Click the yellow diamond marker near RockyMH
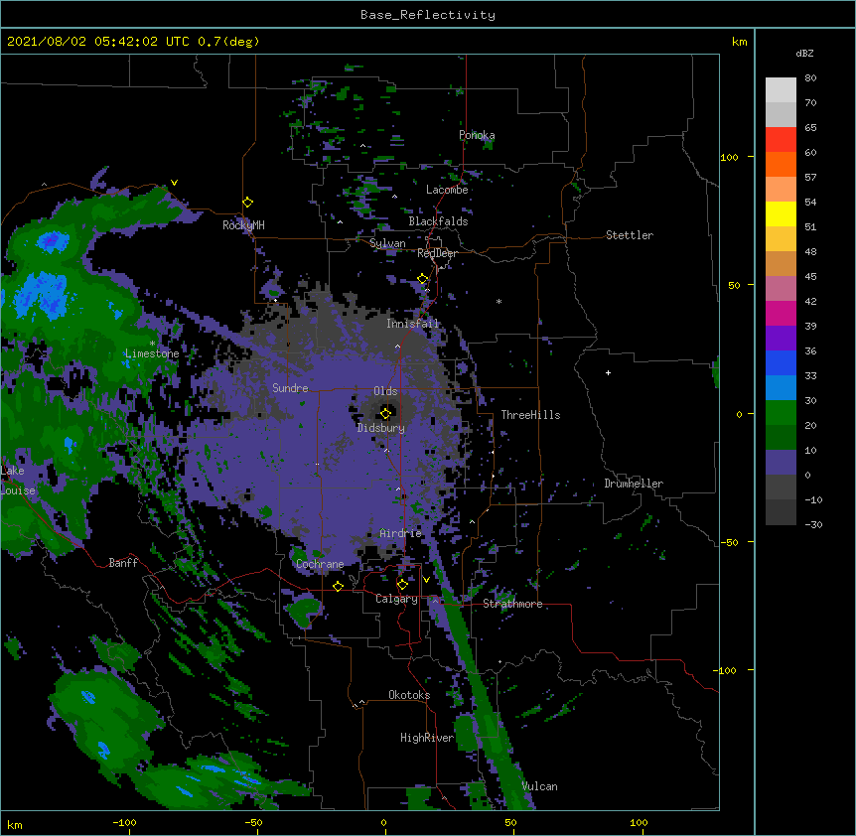 (248, 203)
